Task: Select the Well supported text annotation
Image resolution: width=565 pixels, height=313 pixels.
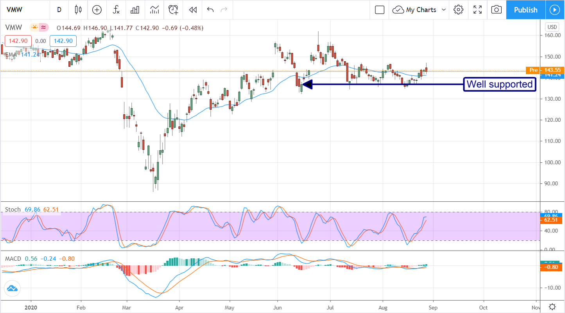Action: (499, 84)
